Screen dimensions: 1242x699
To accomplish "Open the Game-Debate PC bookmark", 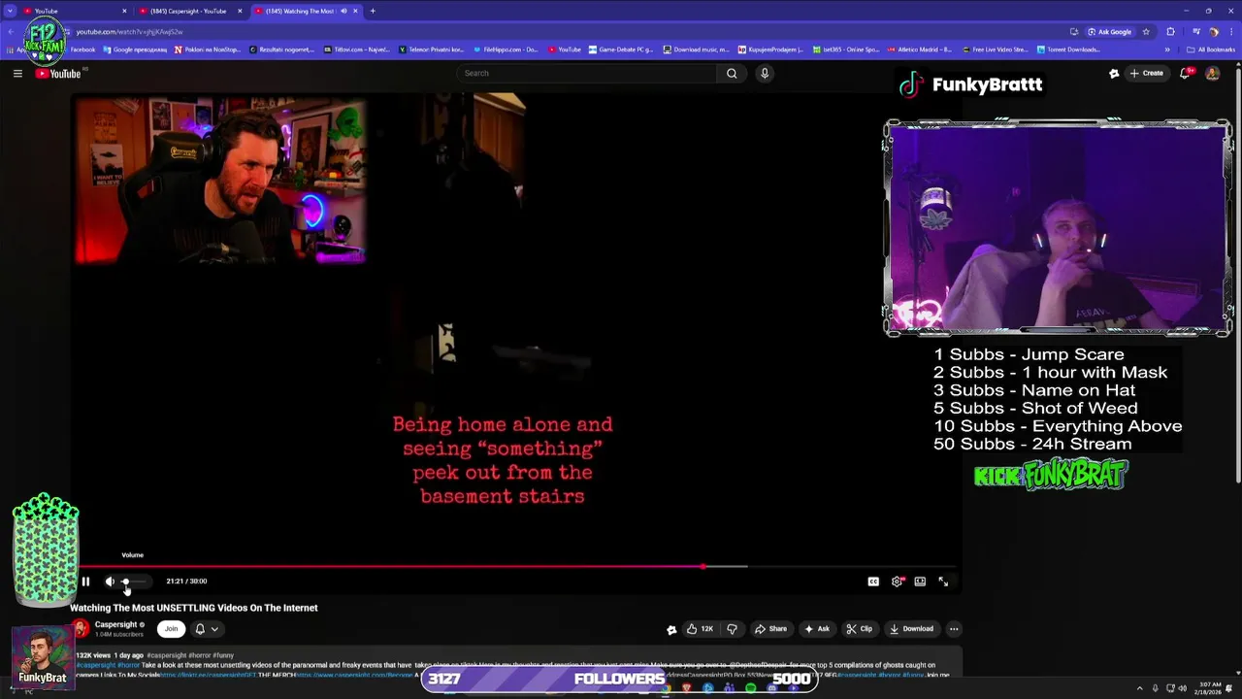I will (x=621, y=50).
